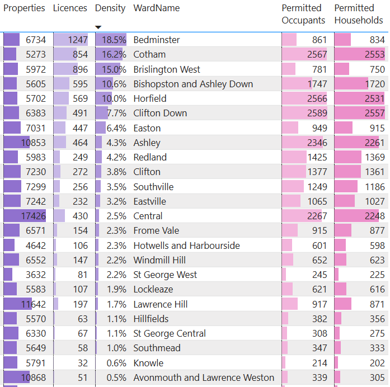Sort table by Properties column header

[24, 8]
